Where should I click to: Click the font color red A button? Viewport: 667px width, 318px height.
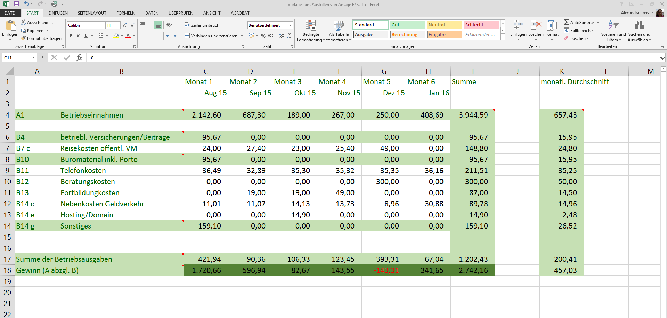128,36
